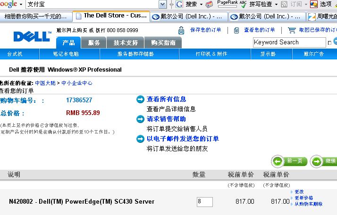Viewport: 337px width, 215px height.
Task: Click the toolbar bookmark eraser icon
Action: 209,4
